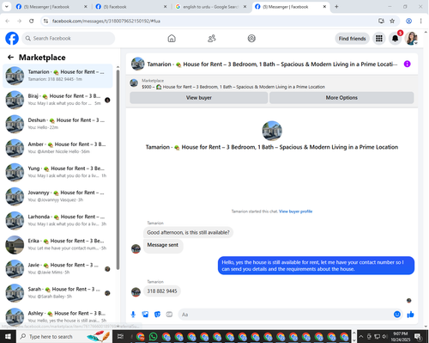Reload the page with browser refresh icon
This screenshot has width=429, height=343.
click(32, 21)
